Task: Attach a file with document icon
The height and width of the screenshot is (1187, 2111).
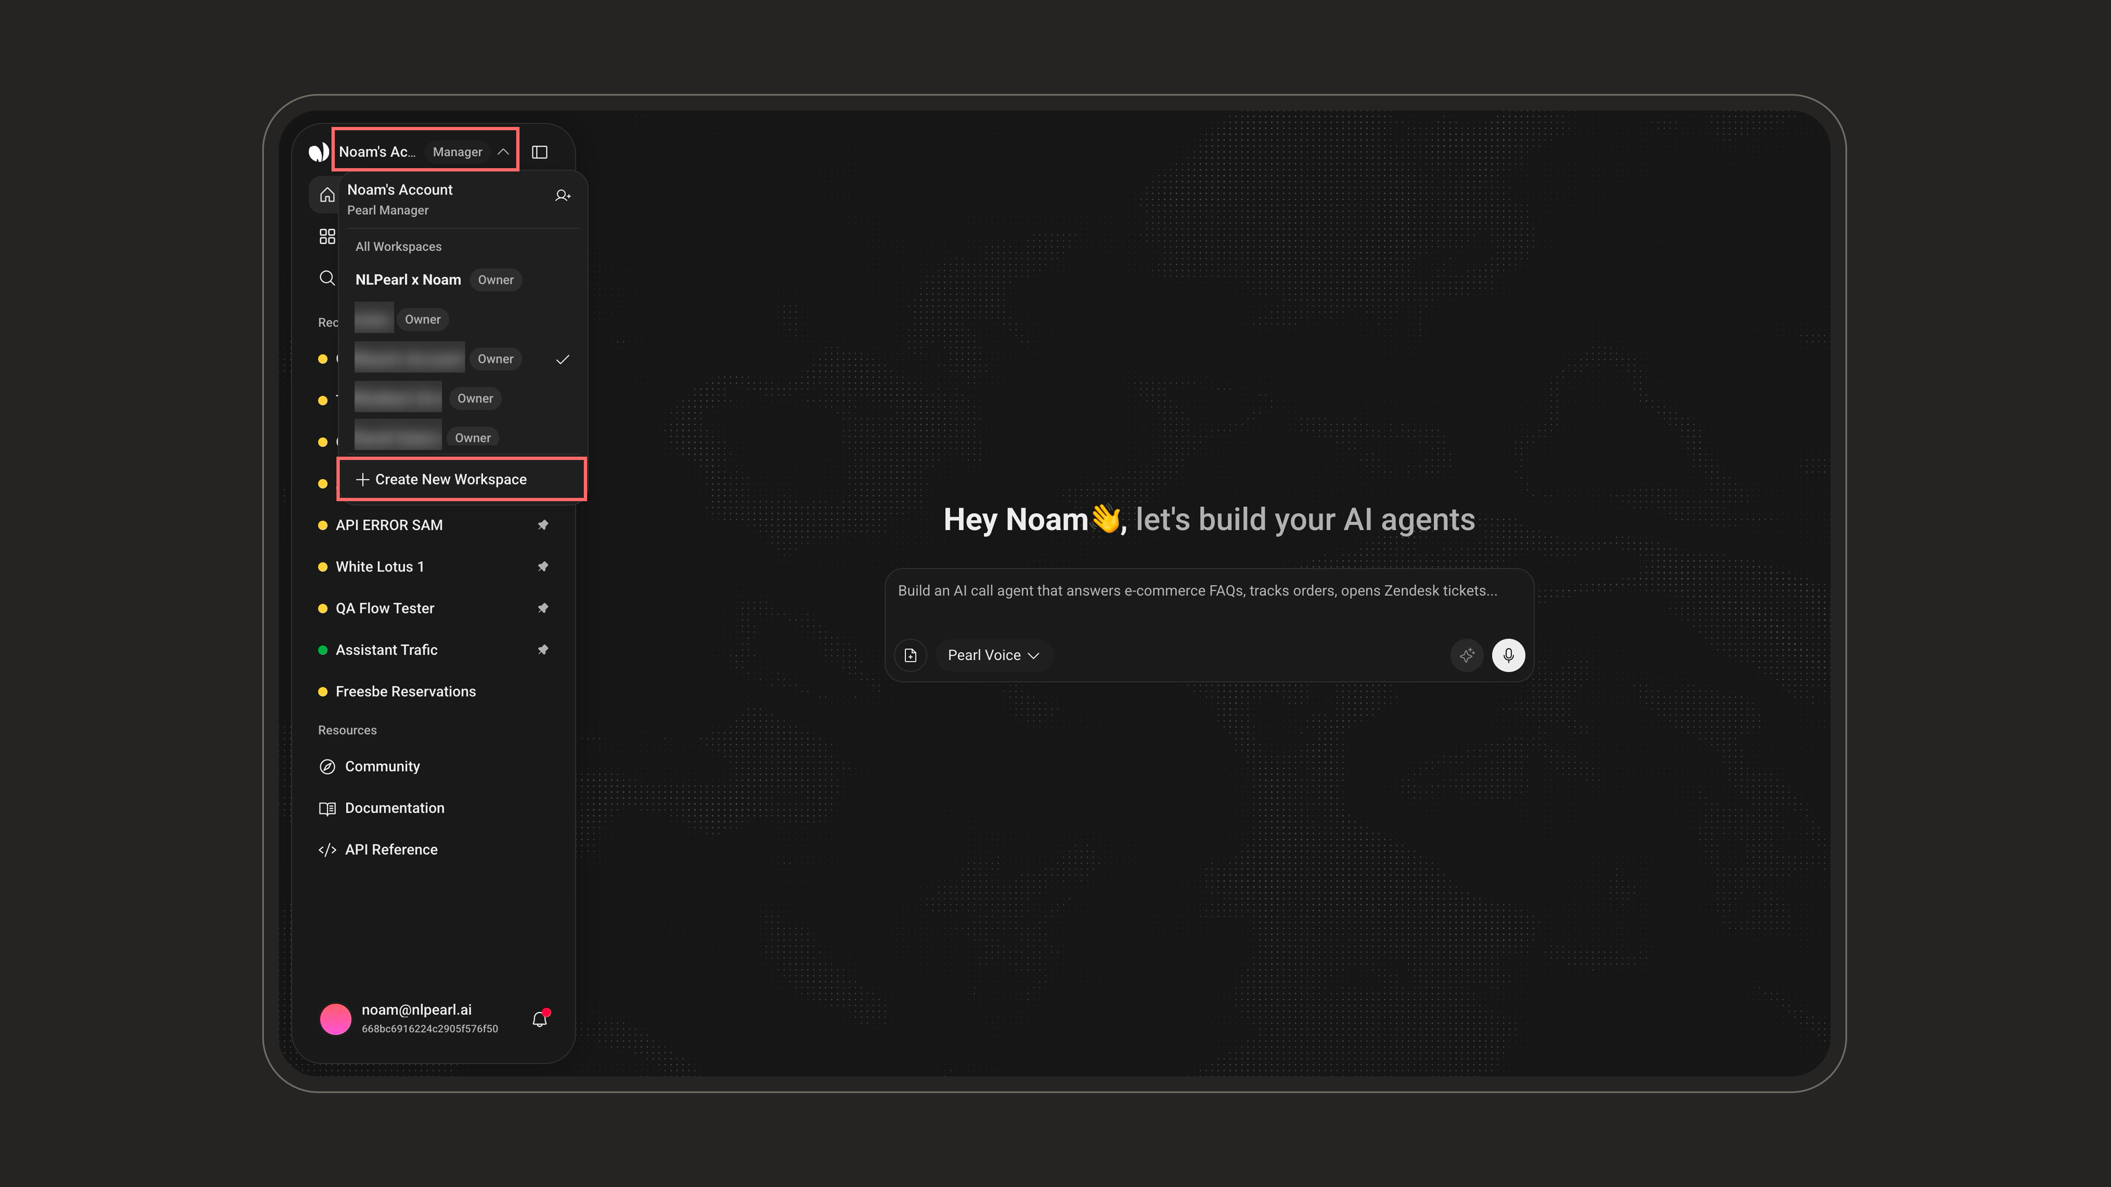Action: click(x=910, y=655)
